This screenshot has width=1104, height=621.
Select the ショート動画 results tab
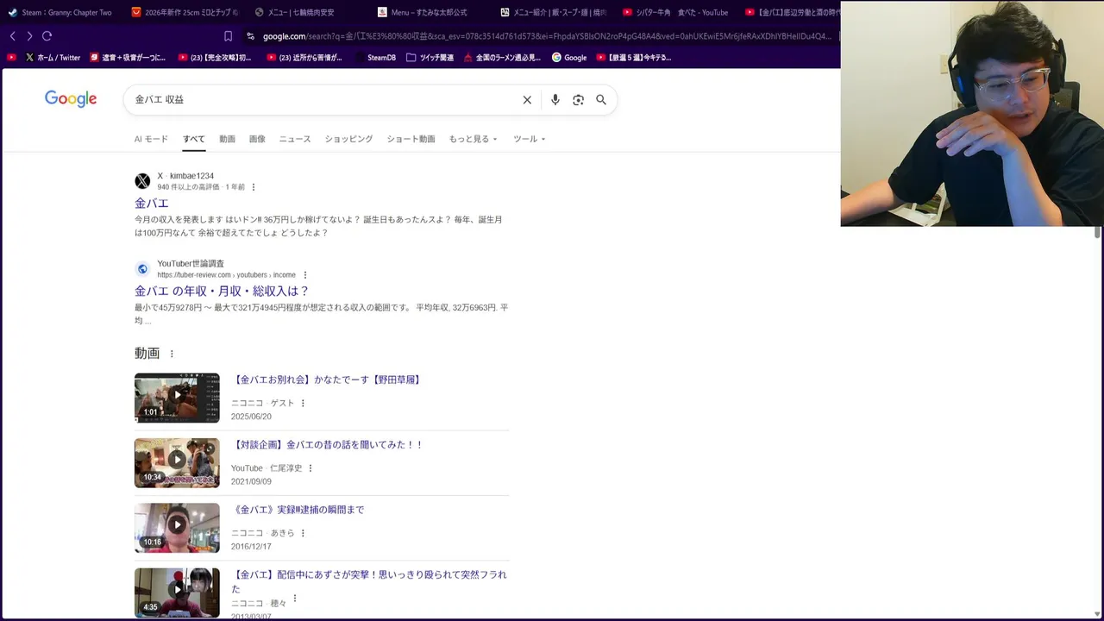(x=411, y=139)
